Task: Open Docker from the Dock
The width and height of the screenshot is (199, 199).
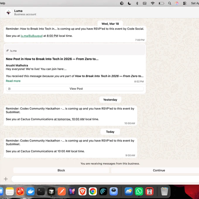Action: click(30, 191)
